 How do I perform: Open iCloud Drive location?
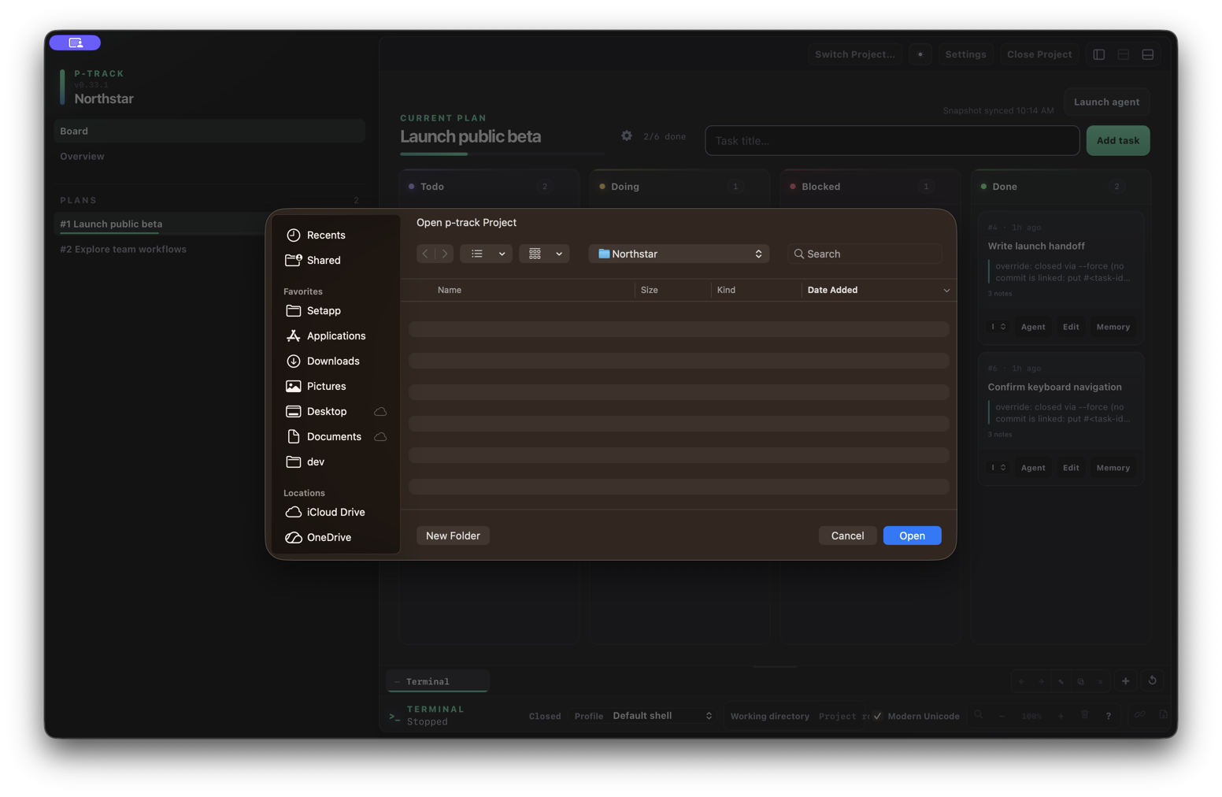pyautogui.click(x=335, y=512)
